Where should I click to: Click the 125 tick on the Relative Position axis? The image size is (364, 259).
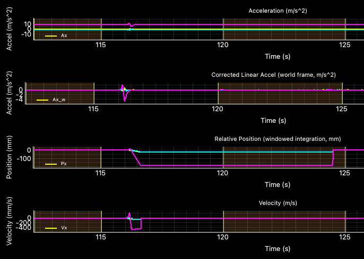(345, 174)
